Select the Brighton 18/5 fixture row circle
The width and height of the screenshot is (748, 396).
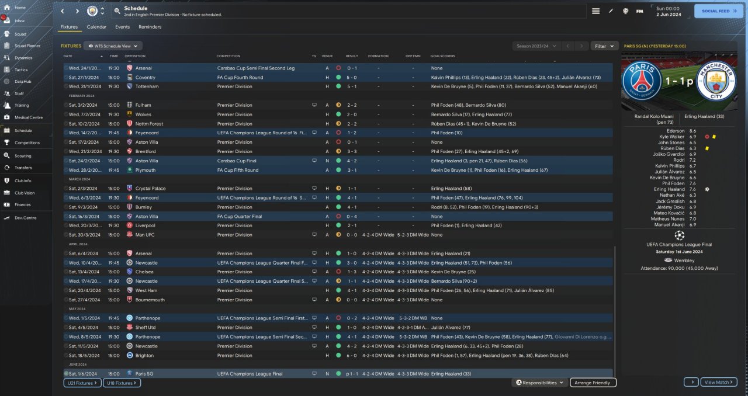pyautogui.click(x=66, y=355)
